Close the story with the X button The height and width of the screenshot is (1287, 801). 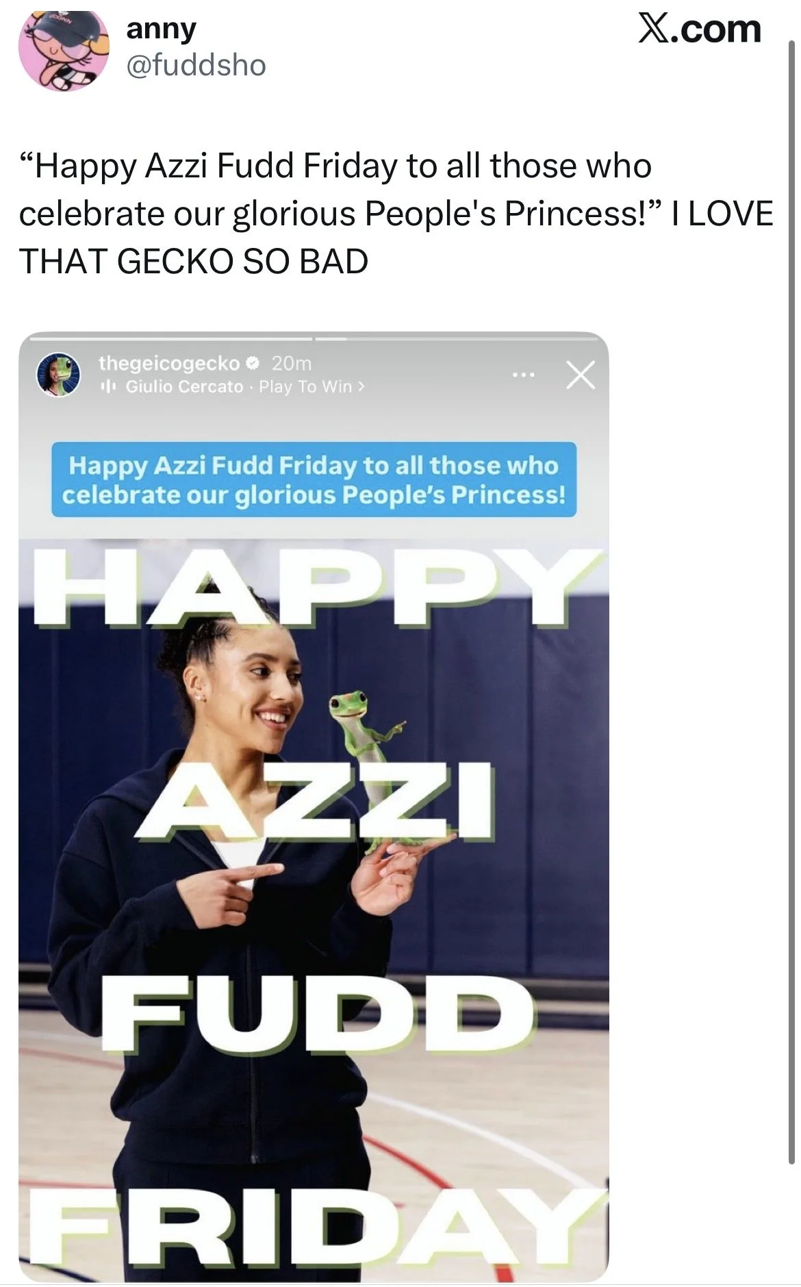[581, 375]
